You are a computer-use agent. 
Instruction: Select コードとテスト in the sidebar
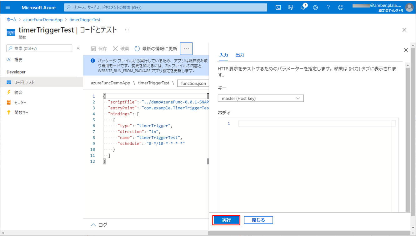[42, 83]
